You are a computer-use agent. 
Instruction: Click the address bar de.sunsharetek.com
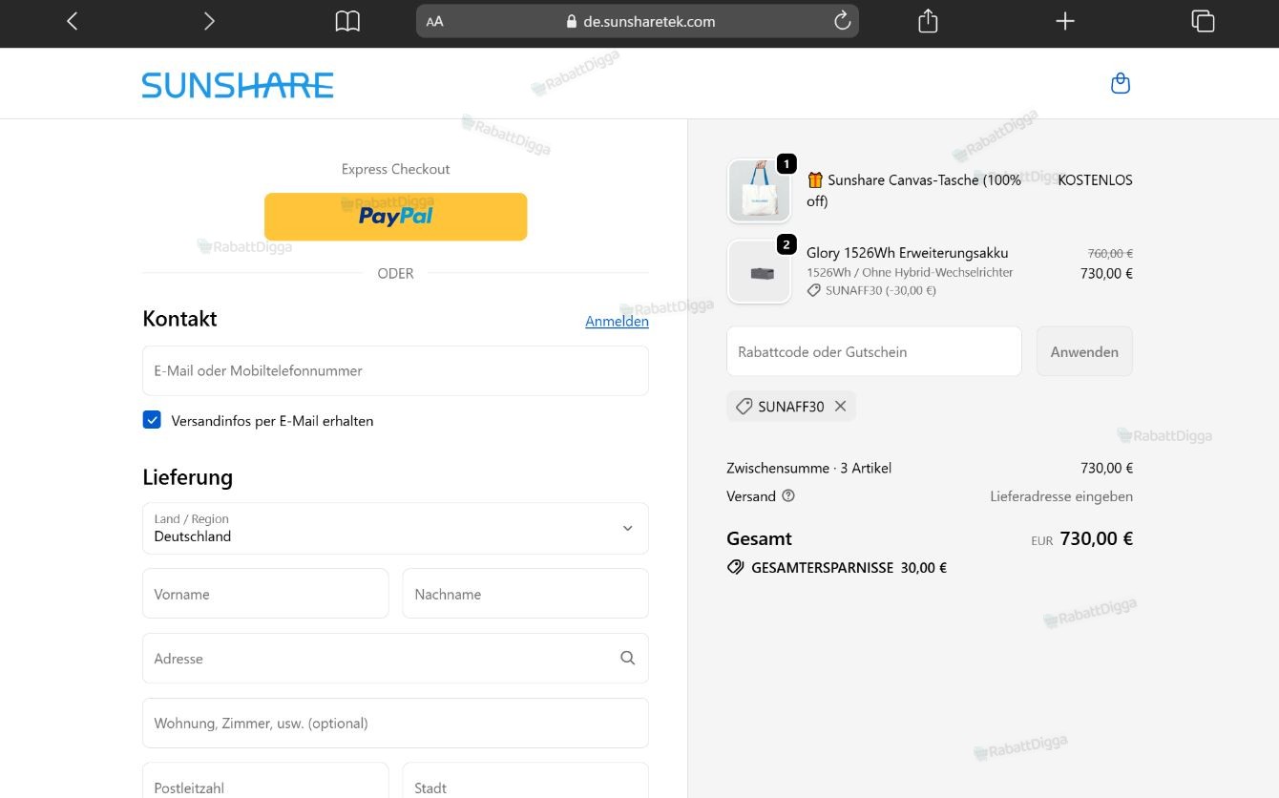[638, 21]
